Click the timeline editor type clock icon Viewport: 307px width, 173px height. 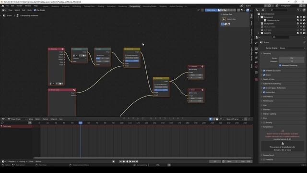click(x=3, y=161)
